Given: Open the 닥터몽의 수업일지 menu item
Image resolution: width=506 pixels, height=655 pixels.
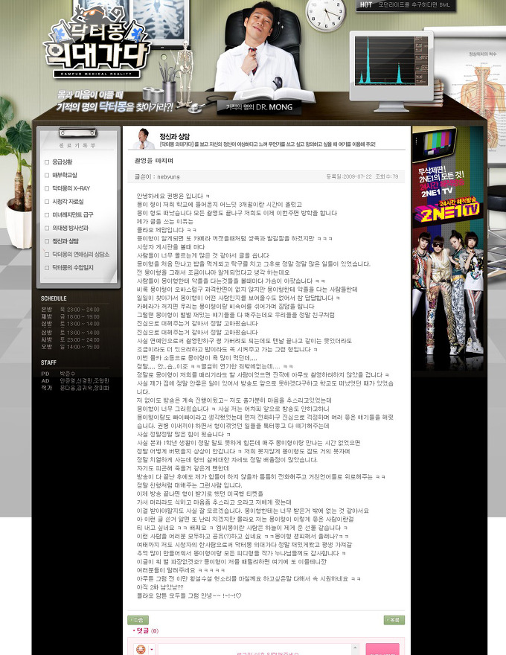Looking at the screenshot, I should point(73,268).
